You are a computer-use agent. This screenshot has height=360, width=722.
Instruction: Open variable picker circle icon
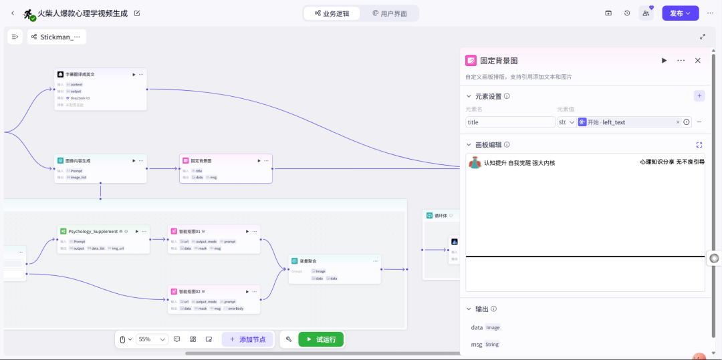(687, 122)
